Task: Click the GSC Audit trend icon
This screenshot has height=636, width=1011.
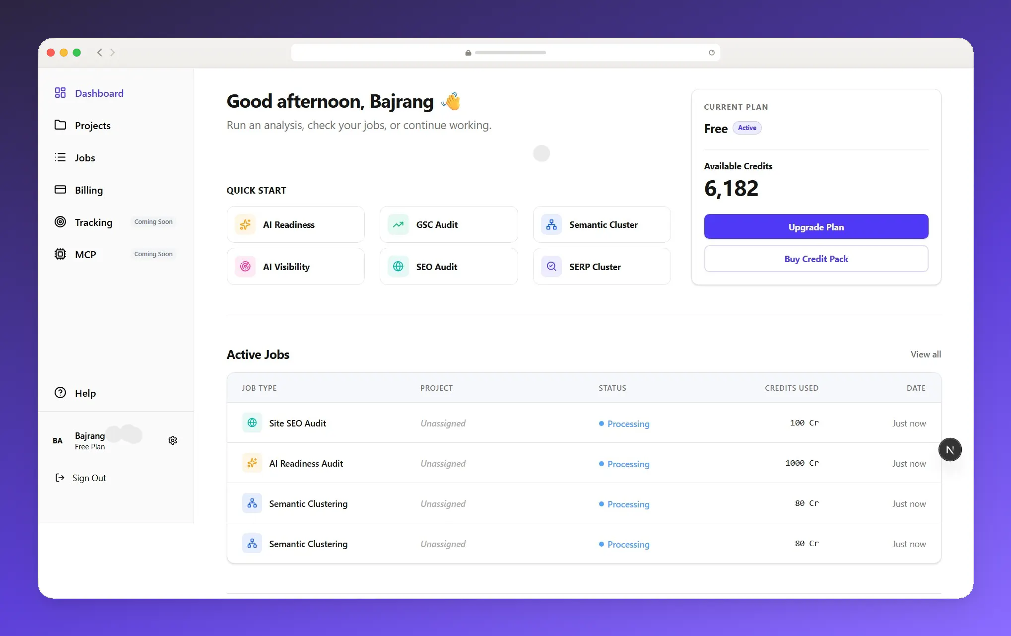Action: [398, 224]
